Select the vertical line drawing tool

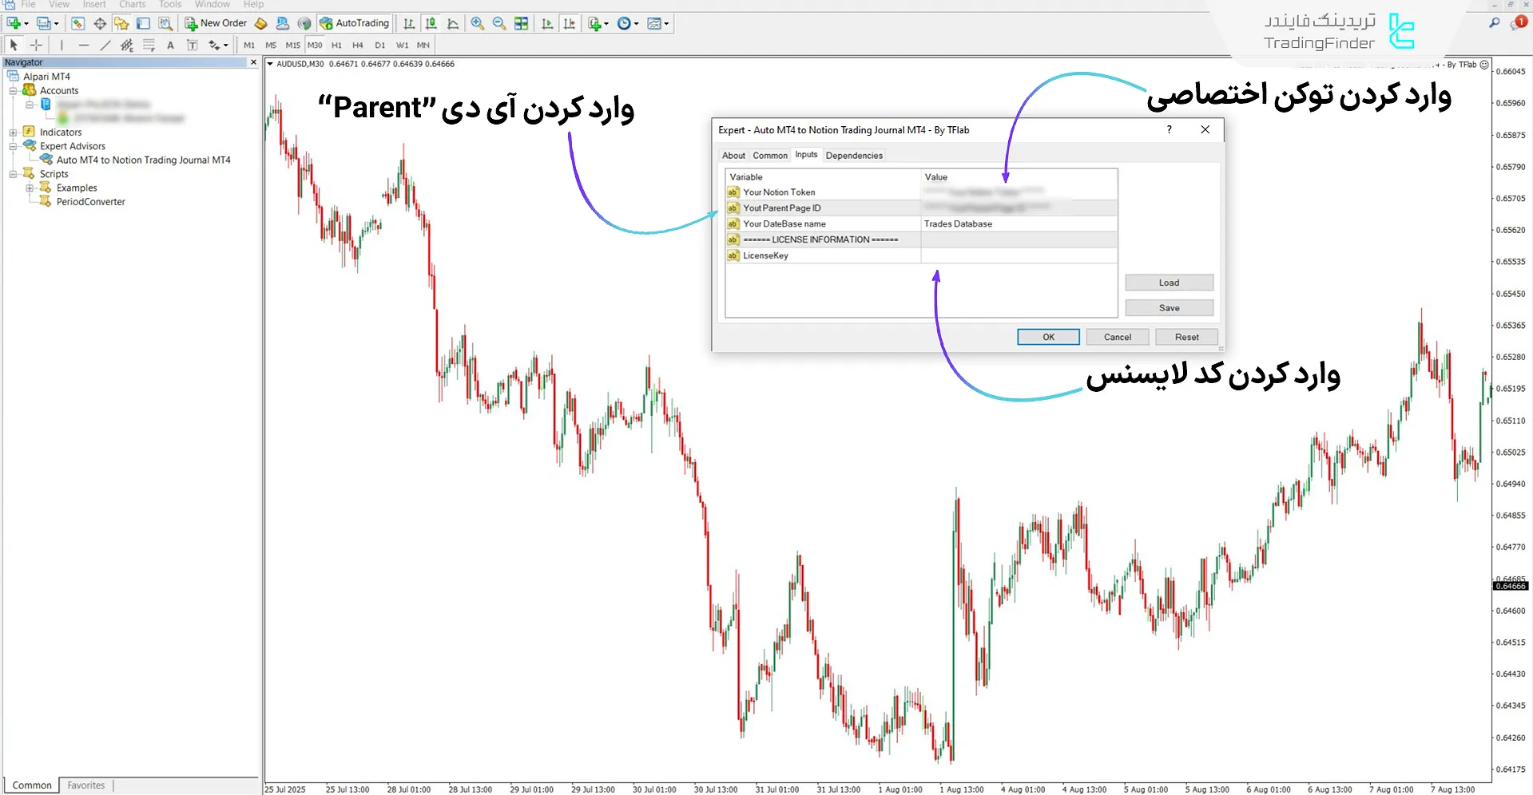click(62, 45)
